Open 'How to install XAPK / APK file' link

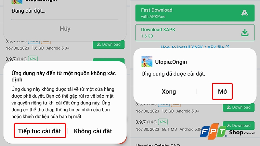[x=195, y=47]
